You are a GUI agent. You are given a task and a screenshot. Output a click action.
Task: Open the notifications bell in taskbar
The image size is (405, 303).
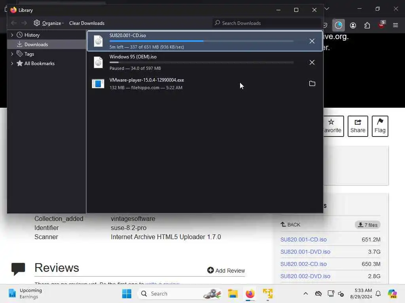click(x=378, y=294)
